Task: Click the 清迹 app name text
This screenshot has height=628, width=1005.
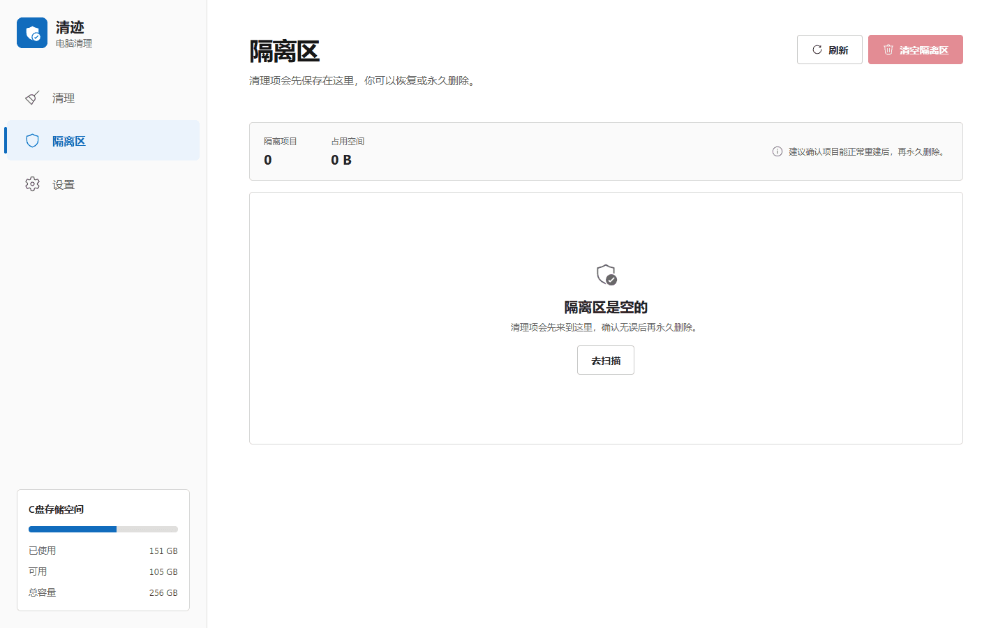Action: (x=70, y=27)
